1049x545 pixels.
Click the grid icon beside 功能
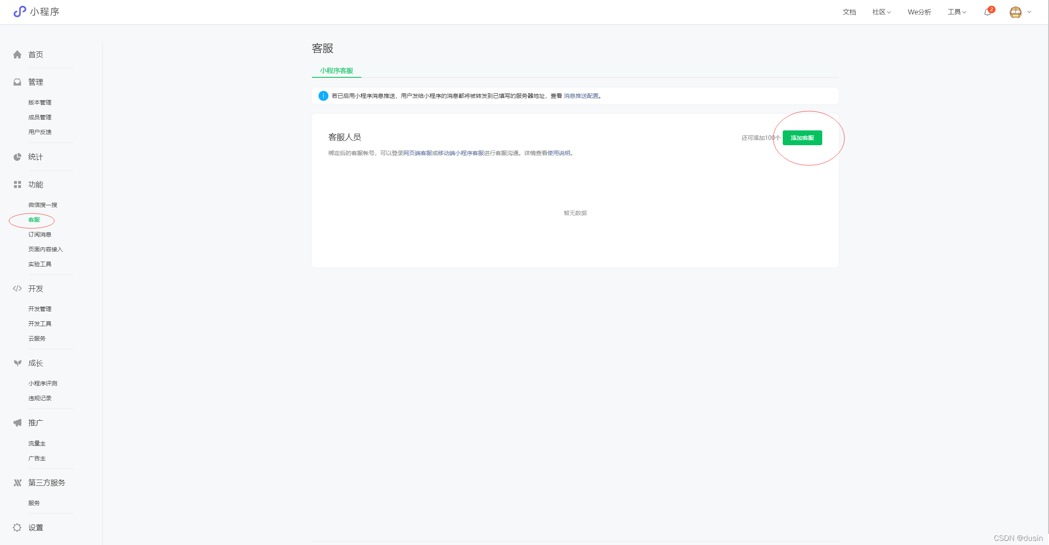(x=17, y=185)
